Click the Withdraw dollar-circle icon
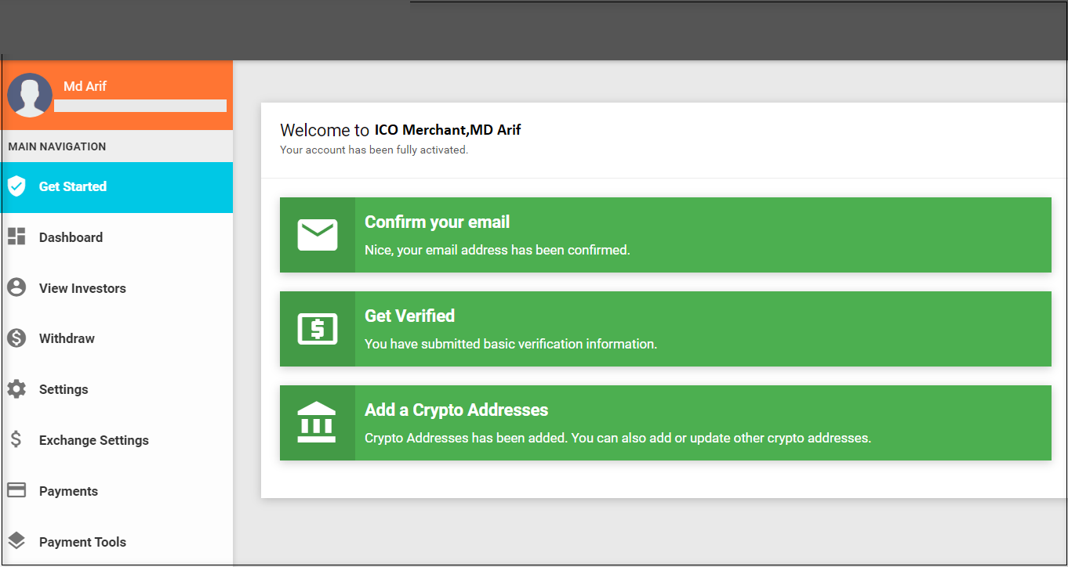The image size is (1068, 567). [16, 338]
